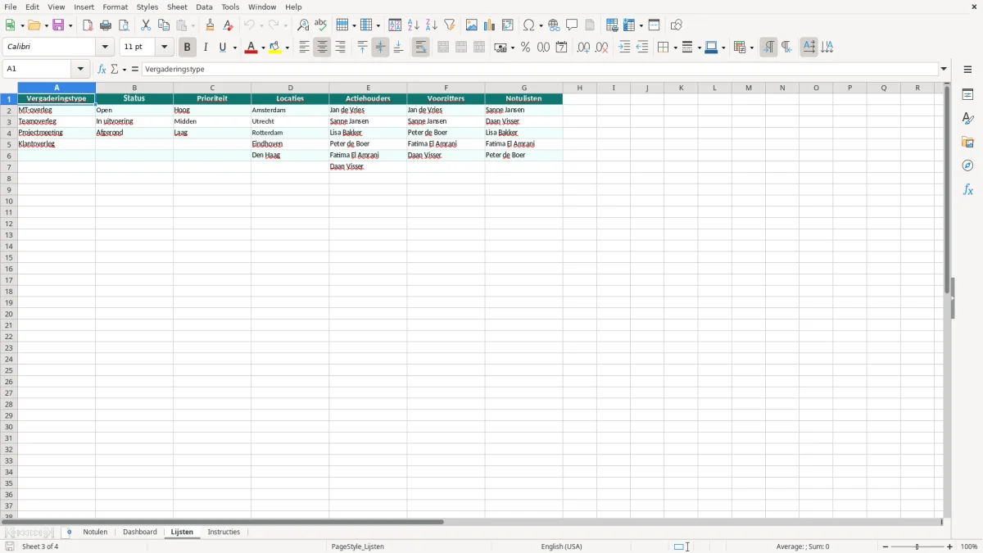This screenshot has width=983, height=553.
Task: Open the Open-file dropdown arrow
Action: [46, 25]
